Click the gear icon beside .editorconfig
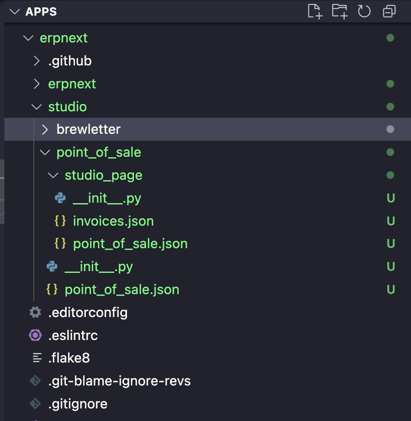The image size is (411, 421). [x=35, y=312]
